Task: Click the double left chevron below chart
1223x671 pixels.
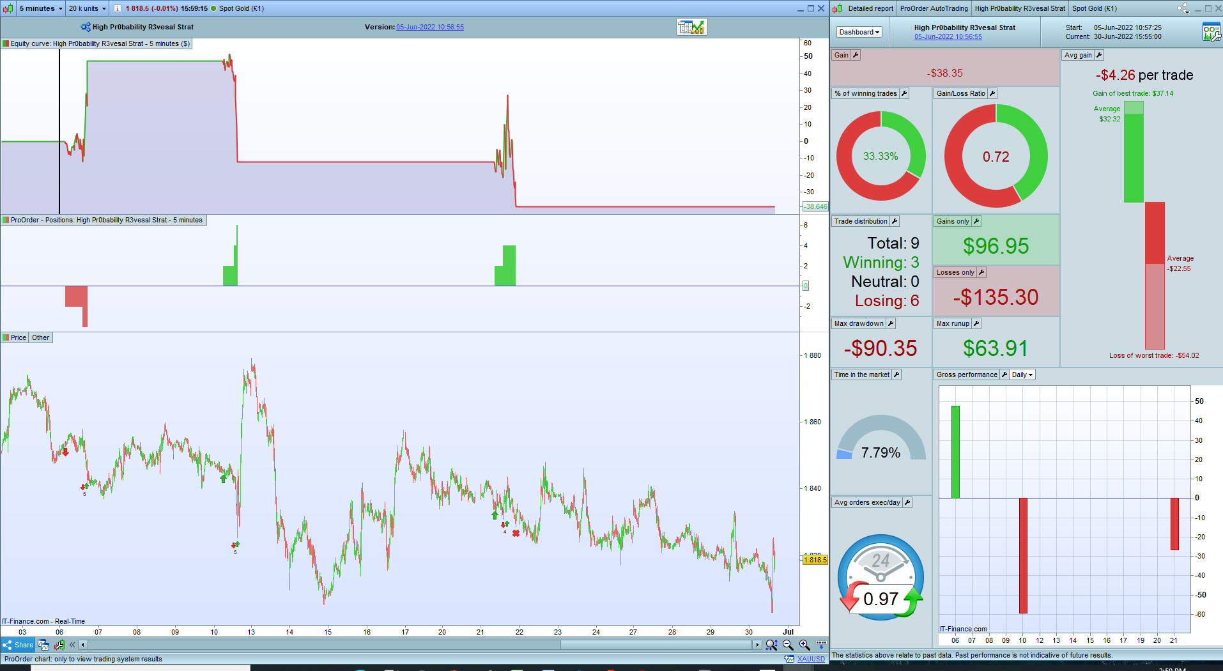Action: click(72, 645)
